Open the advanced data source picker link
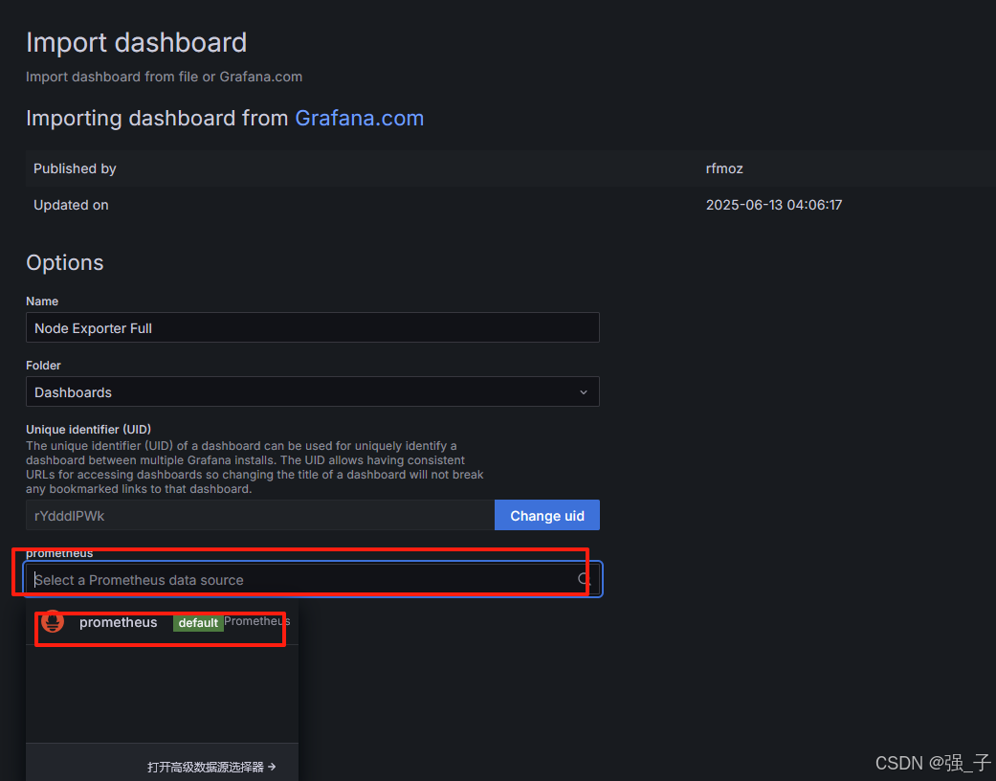 click(x=211, y=767)
